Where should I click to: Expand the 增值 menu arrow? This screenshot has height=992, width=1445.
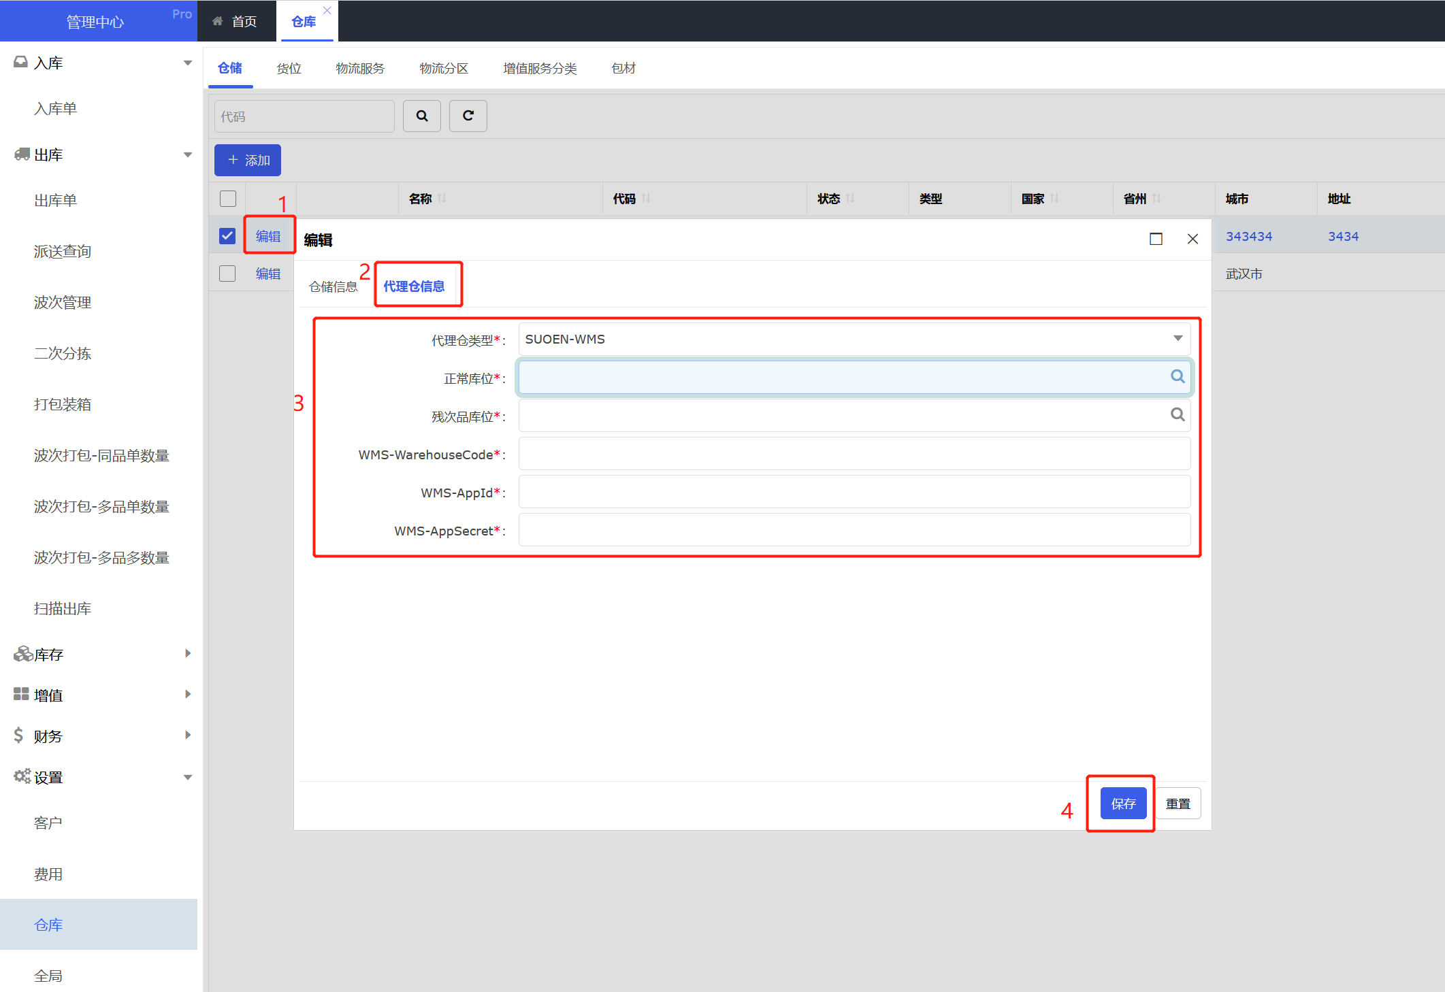pos(188,695)
